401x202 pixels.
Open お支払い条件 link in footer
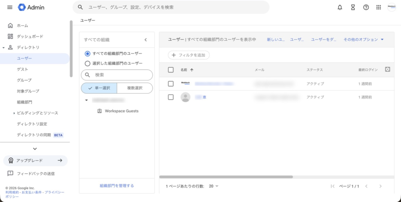tap(32, 192)
